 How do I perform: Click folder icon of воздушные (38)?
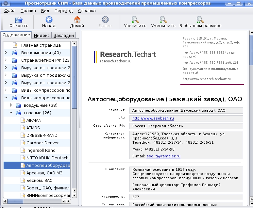coord(18,105)
